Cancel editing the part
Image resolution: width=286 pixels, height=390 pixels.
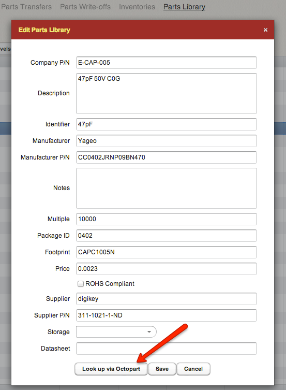(x=193, y=369)
